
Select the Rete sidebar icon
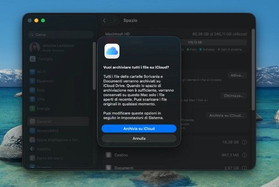(x=32, y=90)
